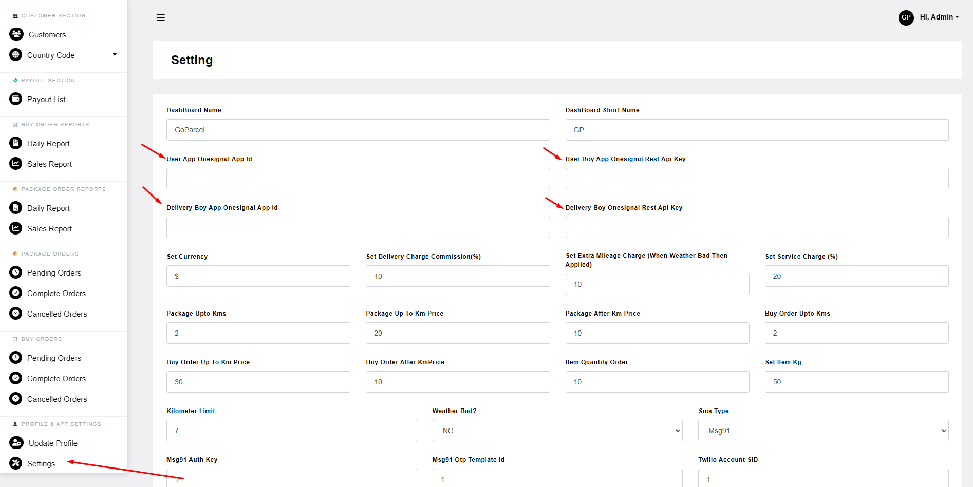
Task: Click the Update Profile user icon
Action: tap(16, 443)
